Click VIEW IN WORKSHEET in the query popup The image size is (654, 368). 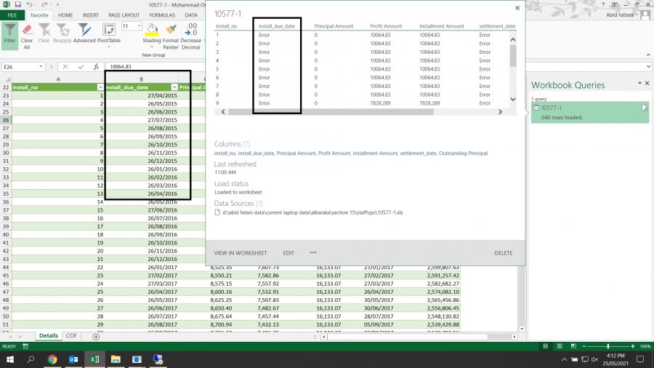click(241, 253)
